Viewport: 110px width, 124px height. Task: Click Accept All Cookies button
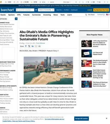coord(81,118)
